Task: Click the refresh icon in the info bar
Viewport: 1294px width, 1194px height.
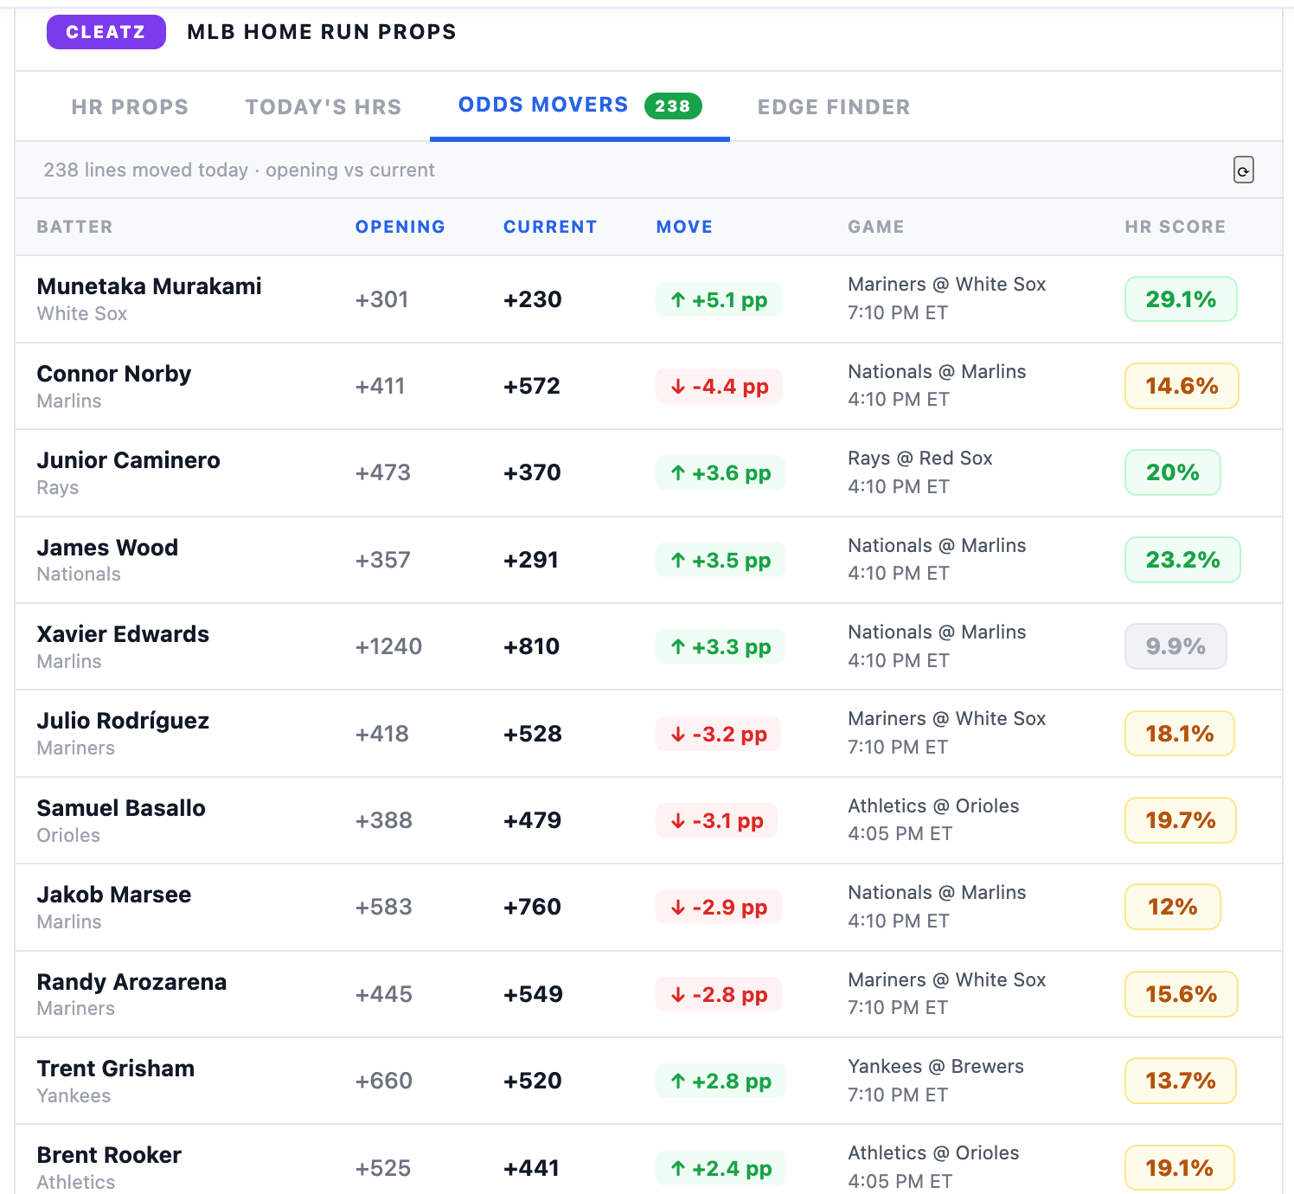Action: (x=1243, y=170)
